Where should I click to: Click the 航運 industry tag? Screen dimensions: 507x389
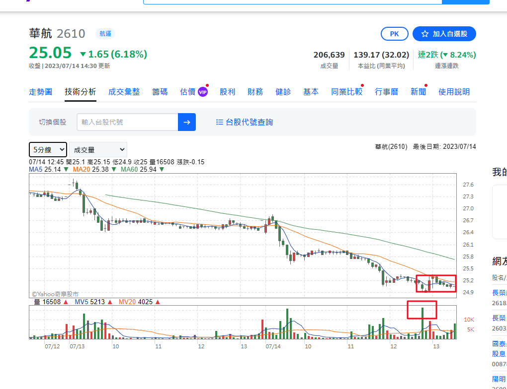[x=105, y=34]
